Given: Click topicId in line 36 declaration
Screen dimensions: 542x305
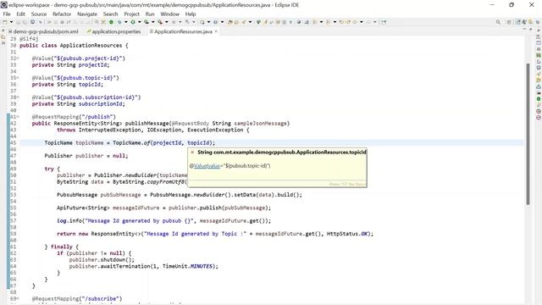Looking at the screenshot, I should pos(91,85).
